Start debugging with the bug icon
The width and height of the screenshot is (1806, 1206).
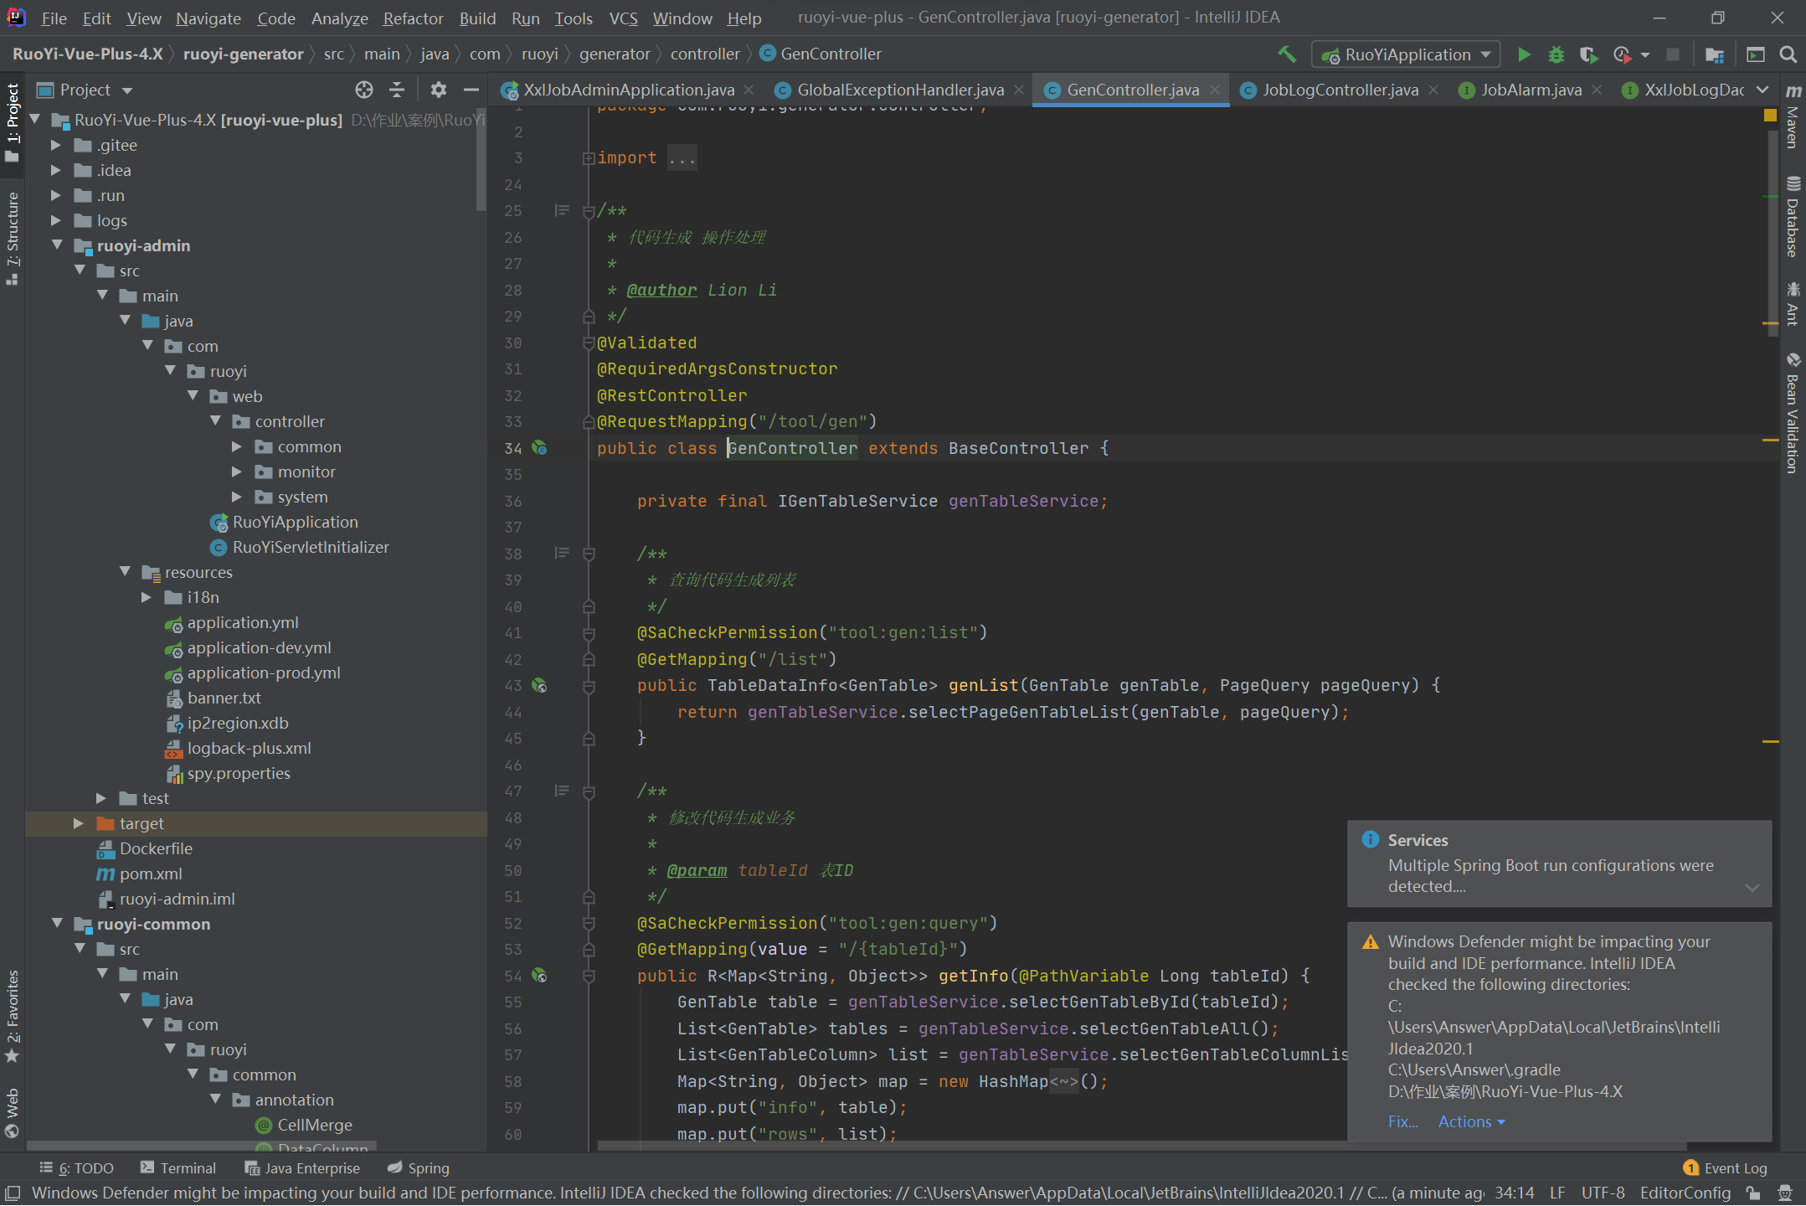[1556, 54]
